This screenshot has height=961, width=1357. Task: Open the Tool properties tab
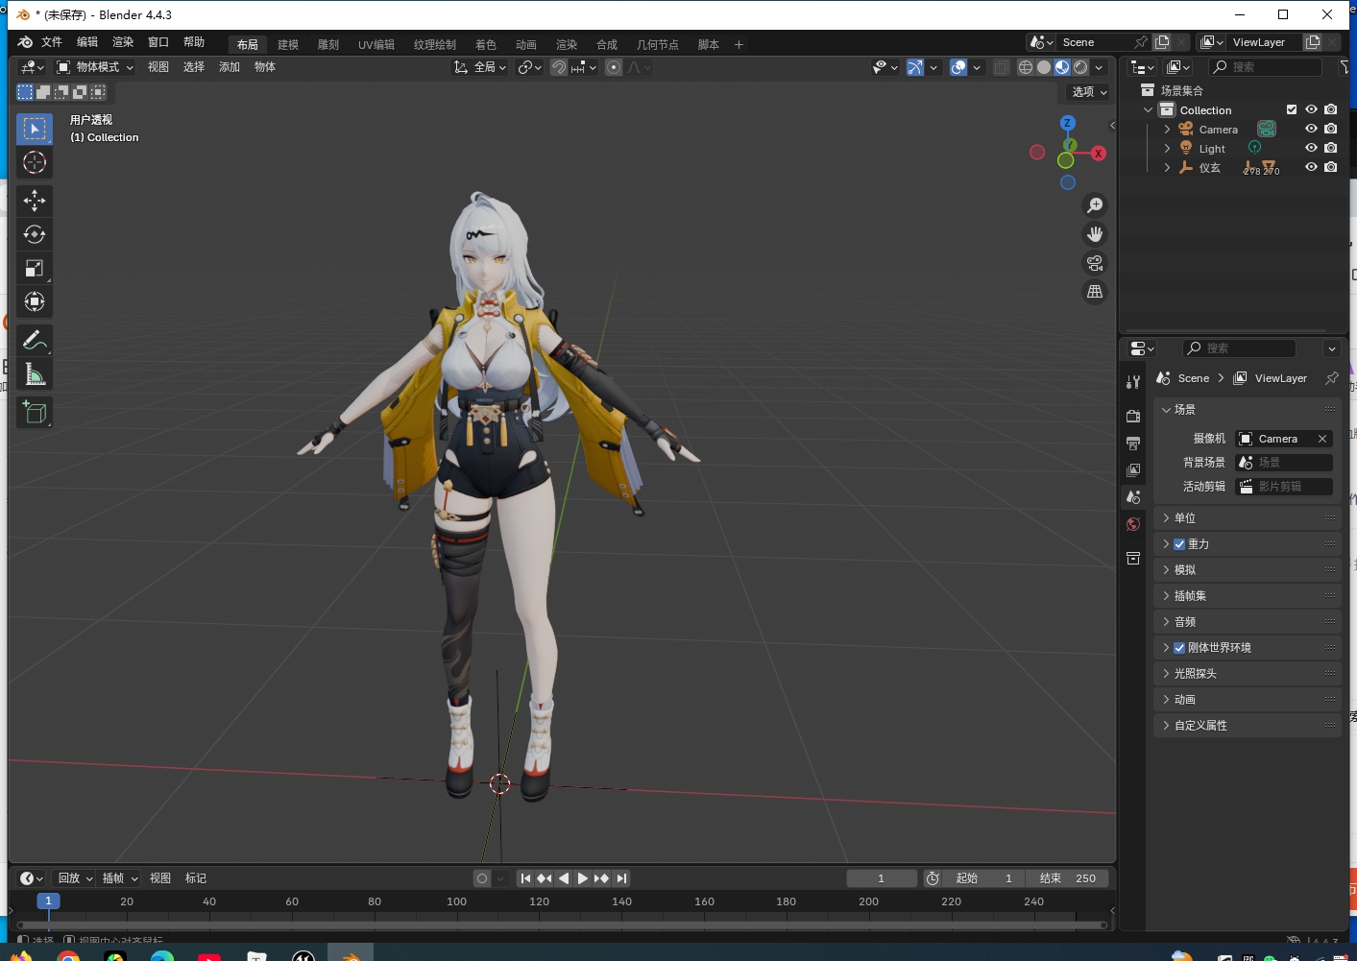tap(1133, 381)
